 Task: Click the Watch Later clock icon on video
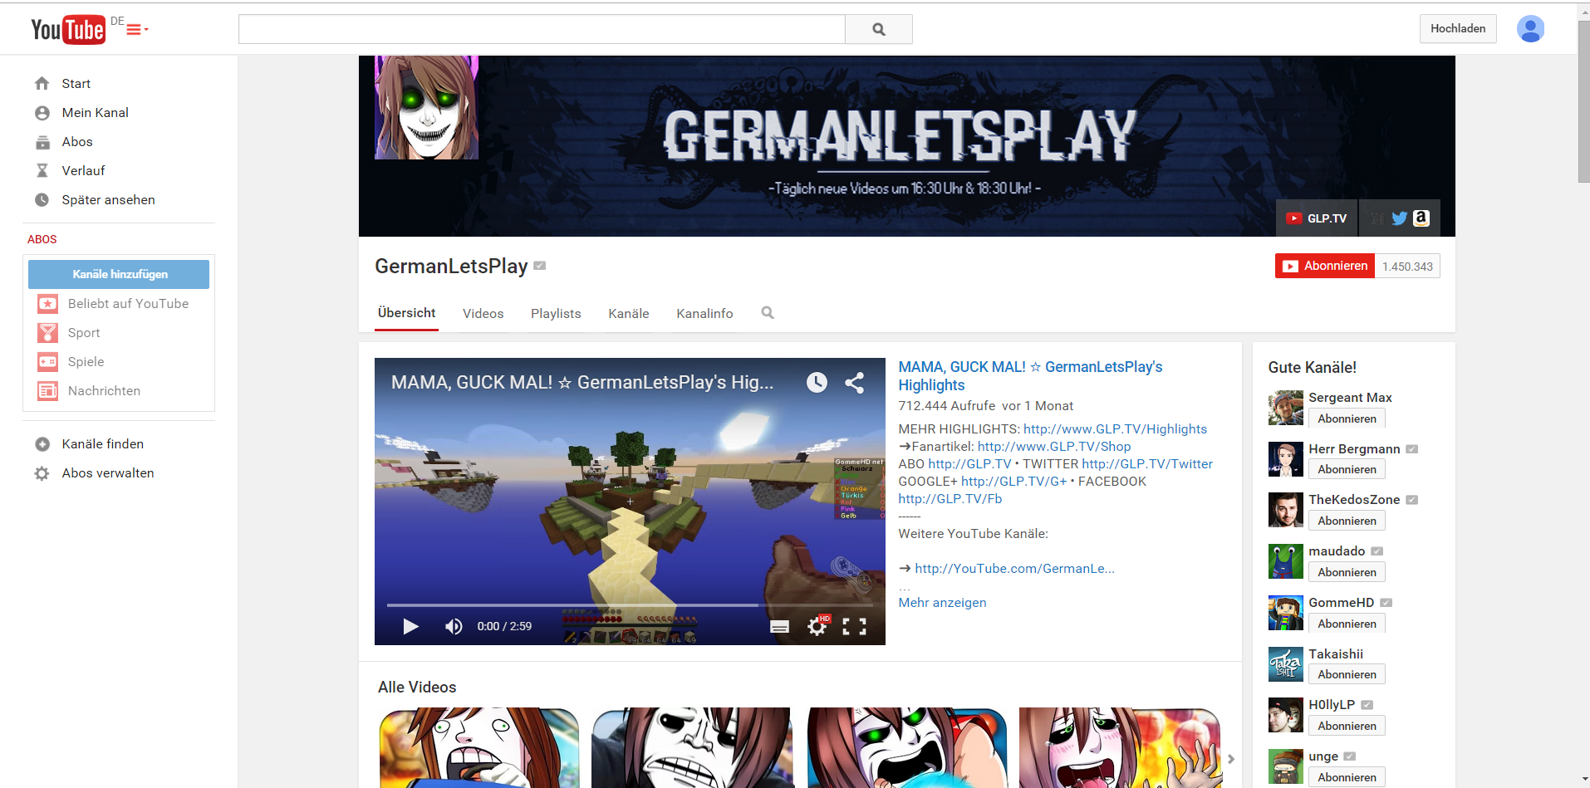tap(817, 382)
